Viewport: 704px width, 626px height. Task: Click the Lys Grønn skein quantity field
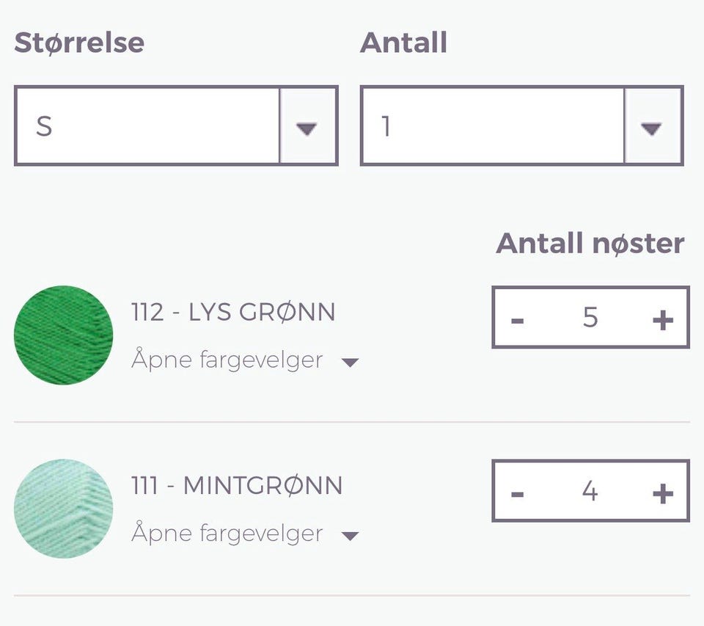(590, 318)
